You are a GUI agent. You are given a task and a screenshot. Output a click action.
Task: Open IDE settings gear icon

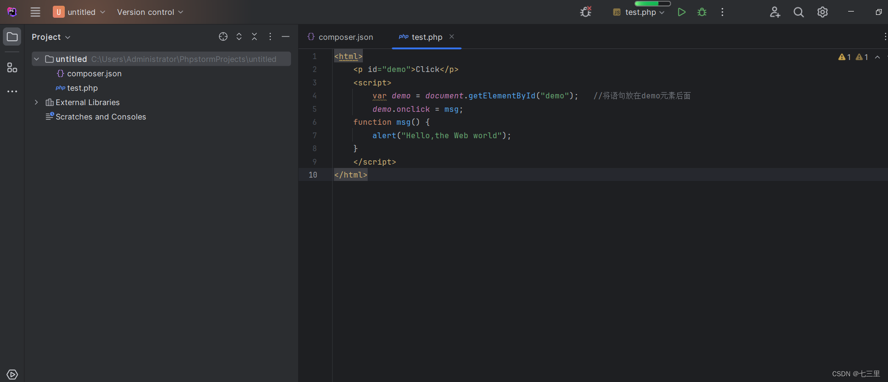pyautogui.click(x=823, y=12)
